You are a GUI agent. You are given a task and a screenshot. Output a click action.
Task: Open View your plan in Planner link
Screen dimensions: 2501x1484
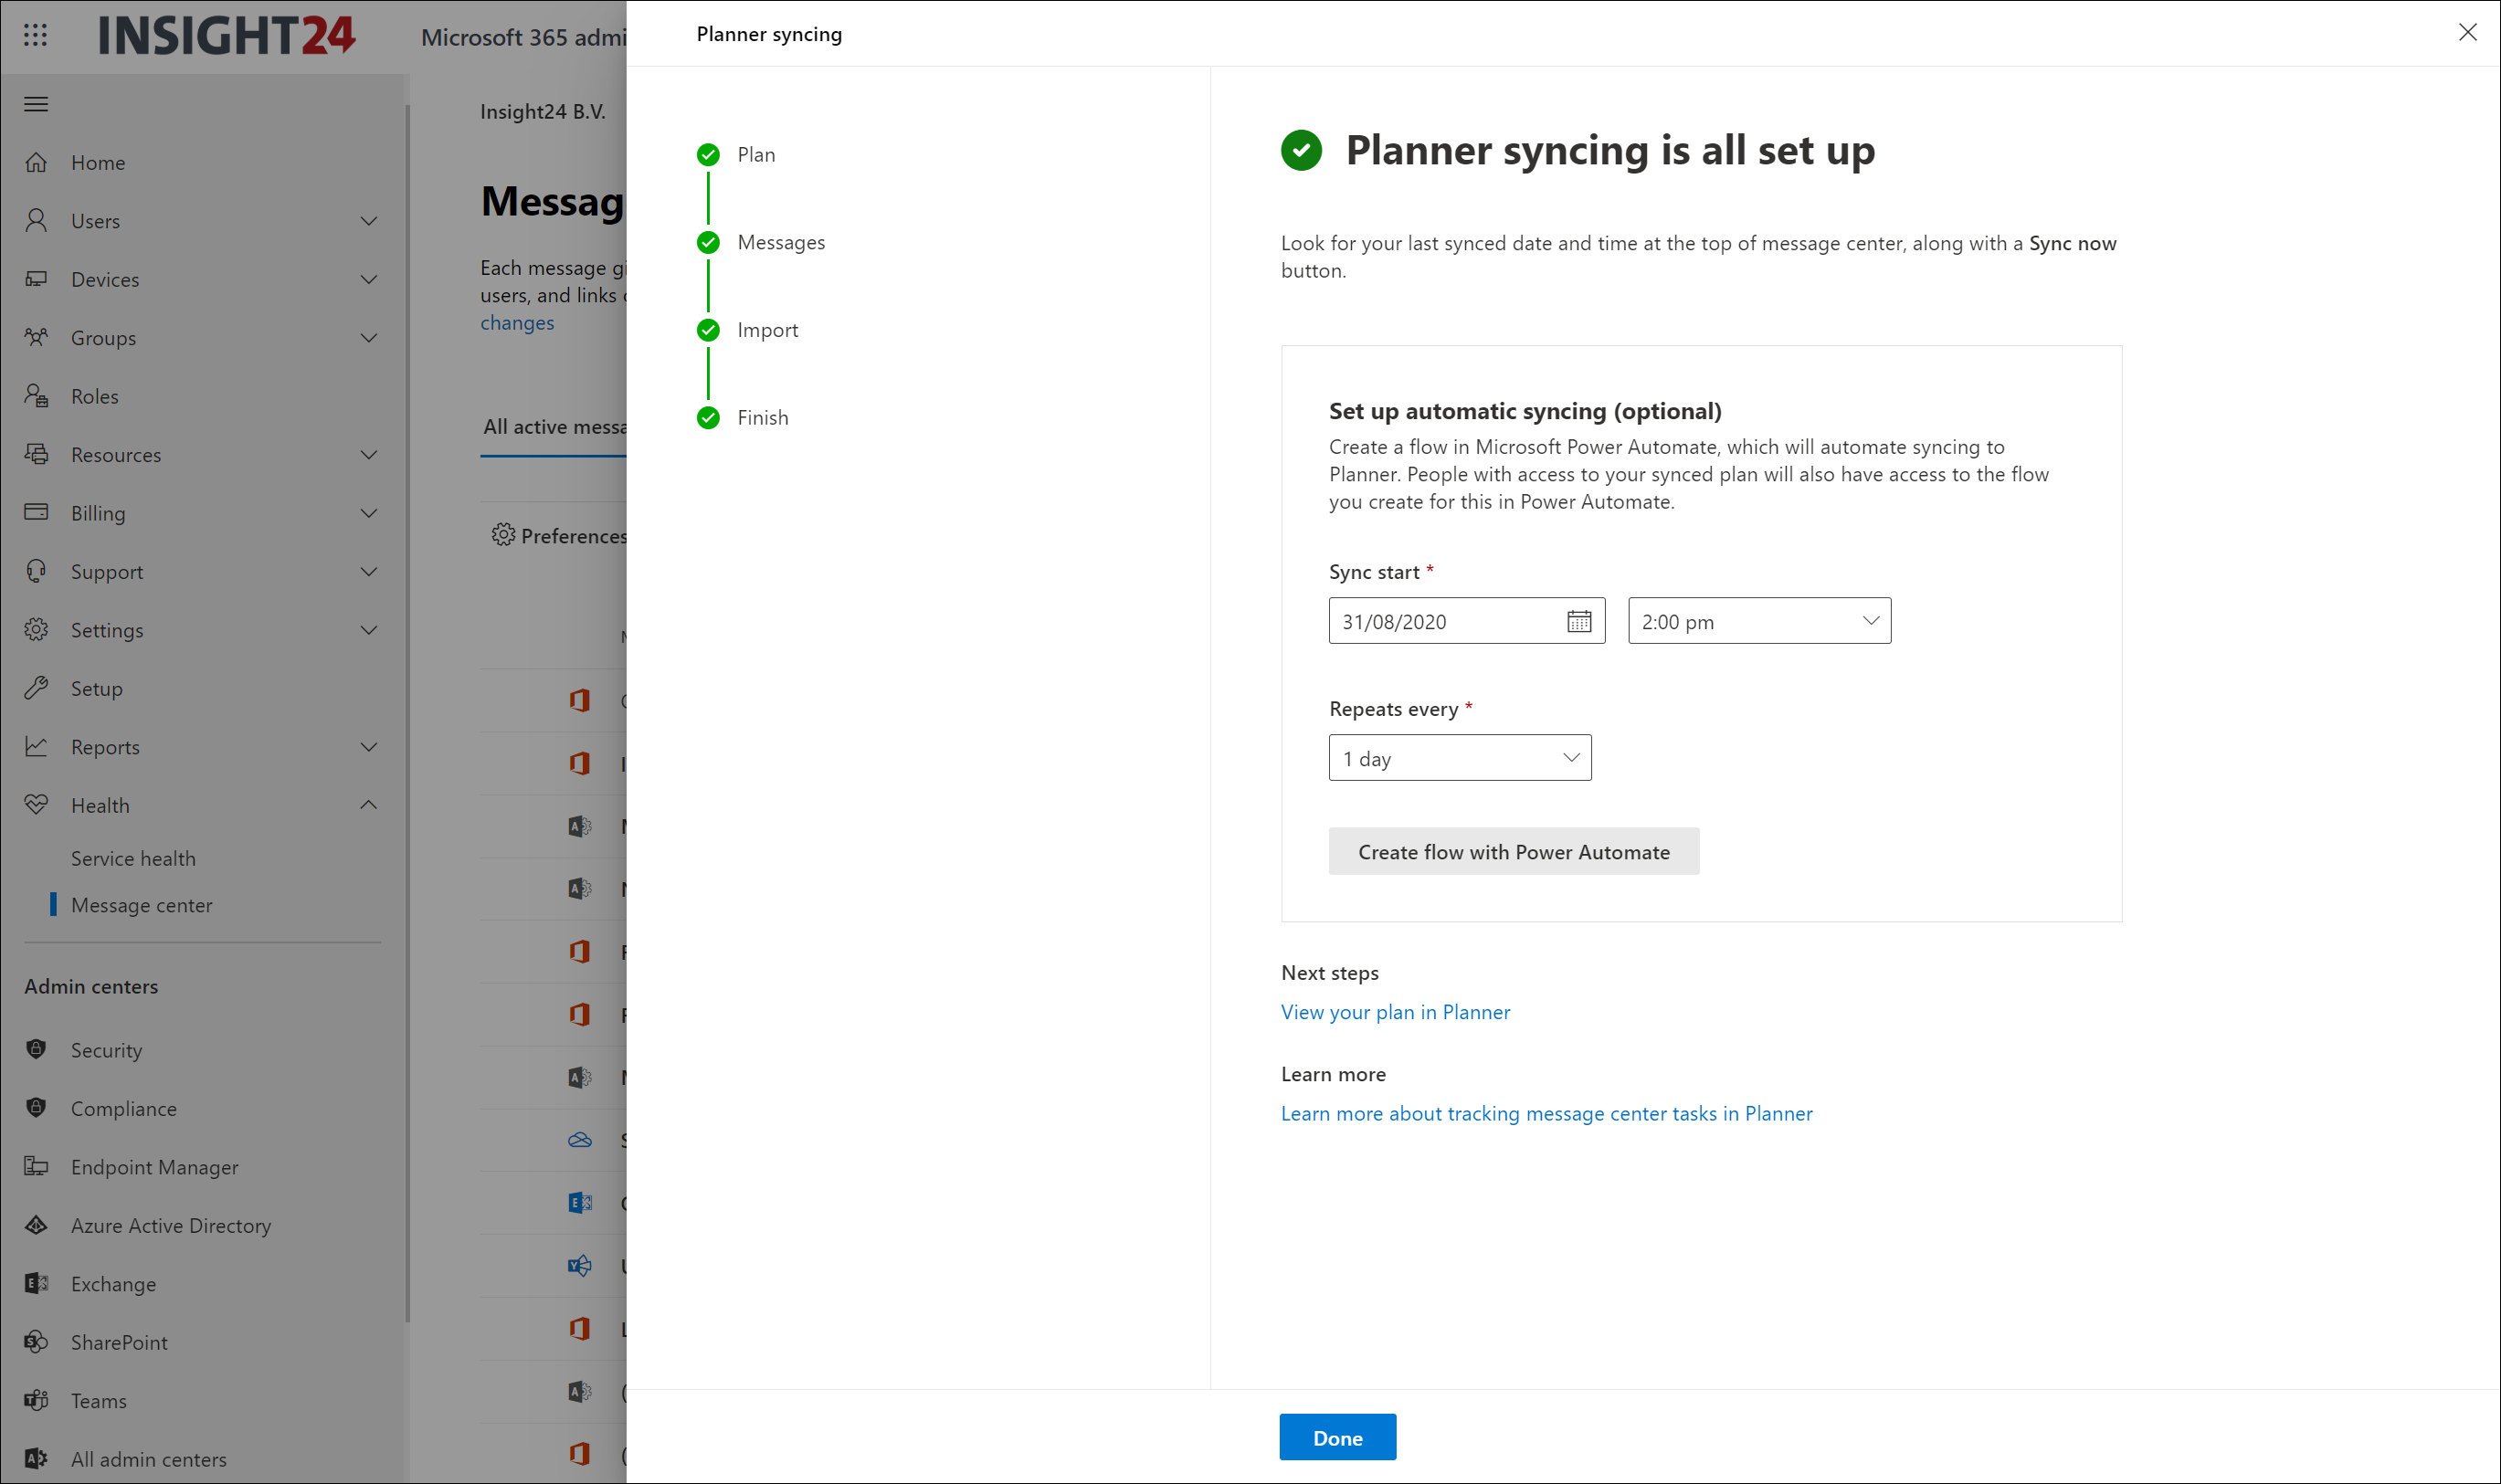click(1395, 1012)
